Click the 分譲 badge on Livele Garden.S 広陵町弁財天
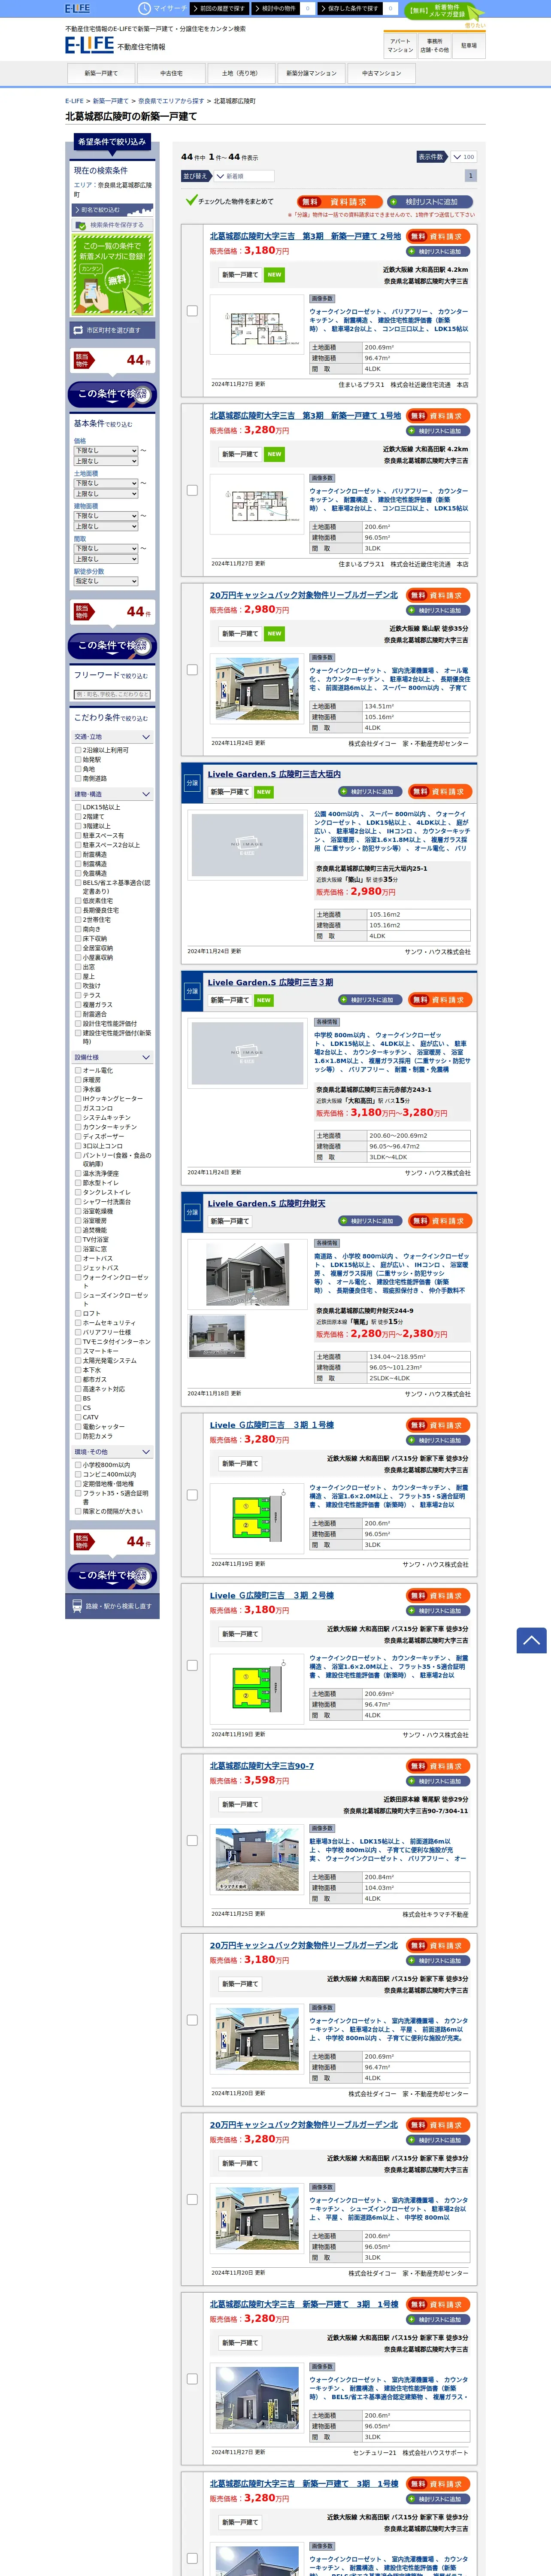Viewport: 551px width, 2576px height. click(x=192, y=1212)
